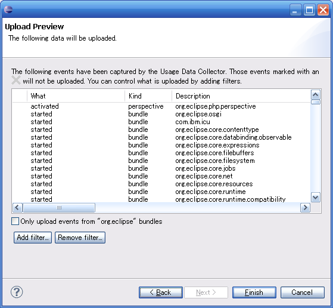
Task: Select the org.eclipse.core.filebuffers row
Action: click(161, 153)
